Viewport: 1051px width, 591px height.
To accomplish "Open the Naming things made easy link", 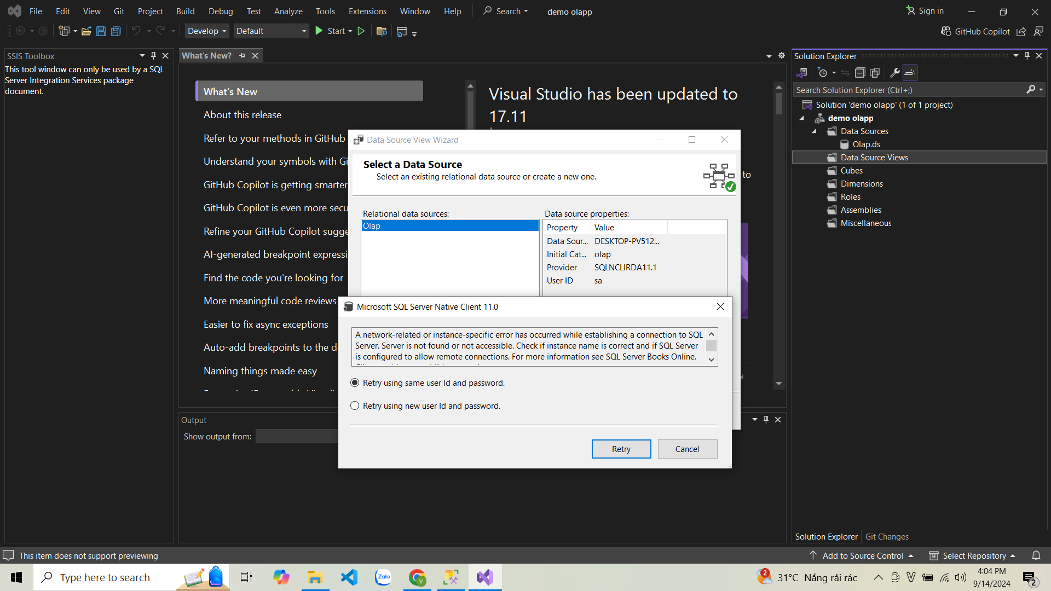I will 261,371.
